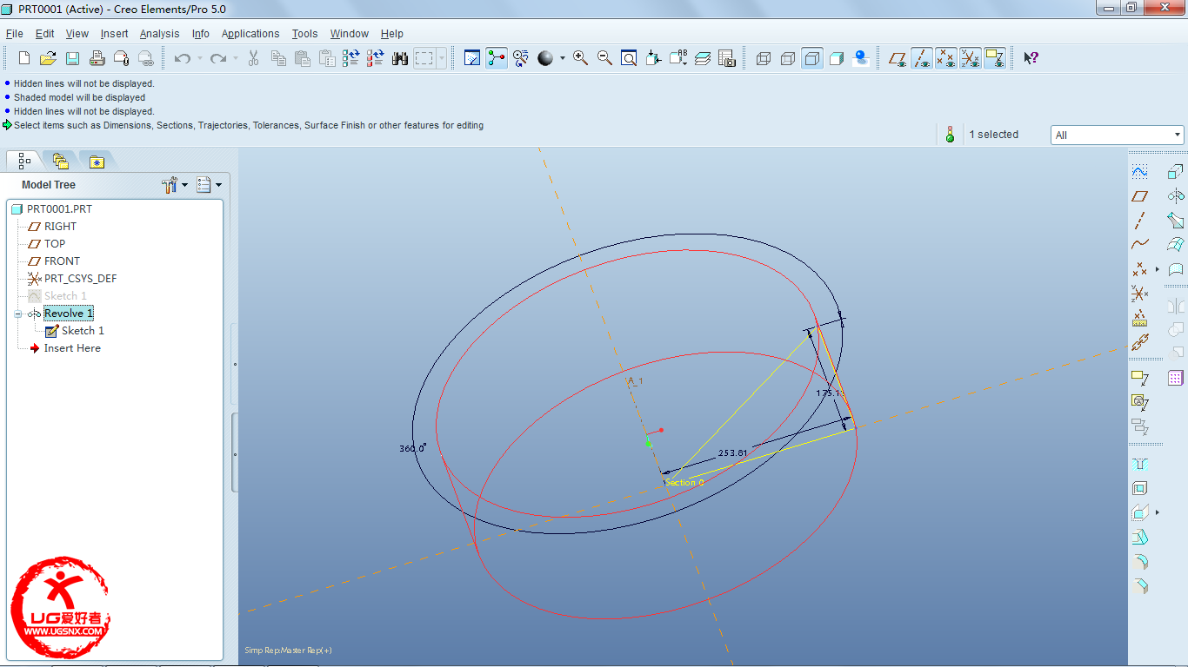Screen dimensions: 1188x667
Task: Select the Round tool
Action: [x=1140, y=562]
